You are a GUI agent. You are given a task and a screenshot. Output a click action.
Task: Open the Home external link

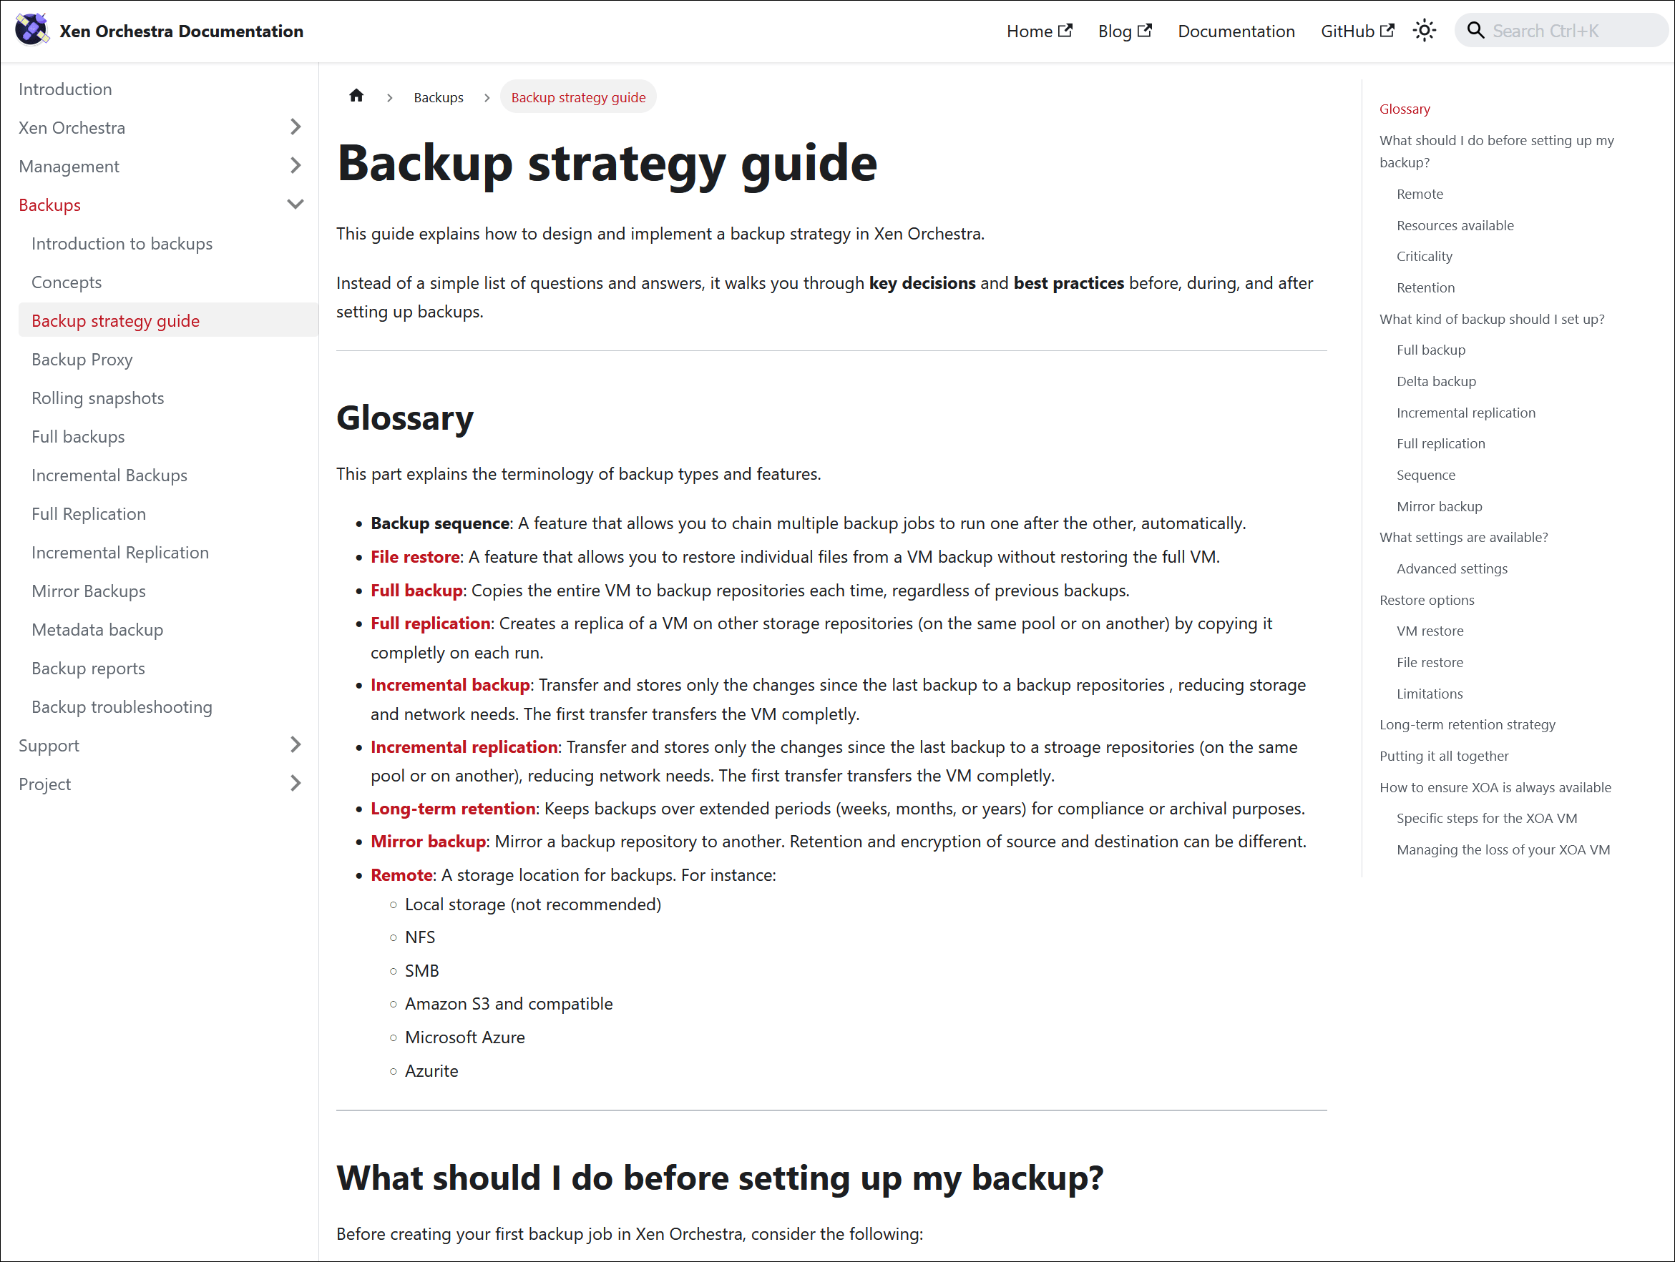tap(1039, 31)
